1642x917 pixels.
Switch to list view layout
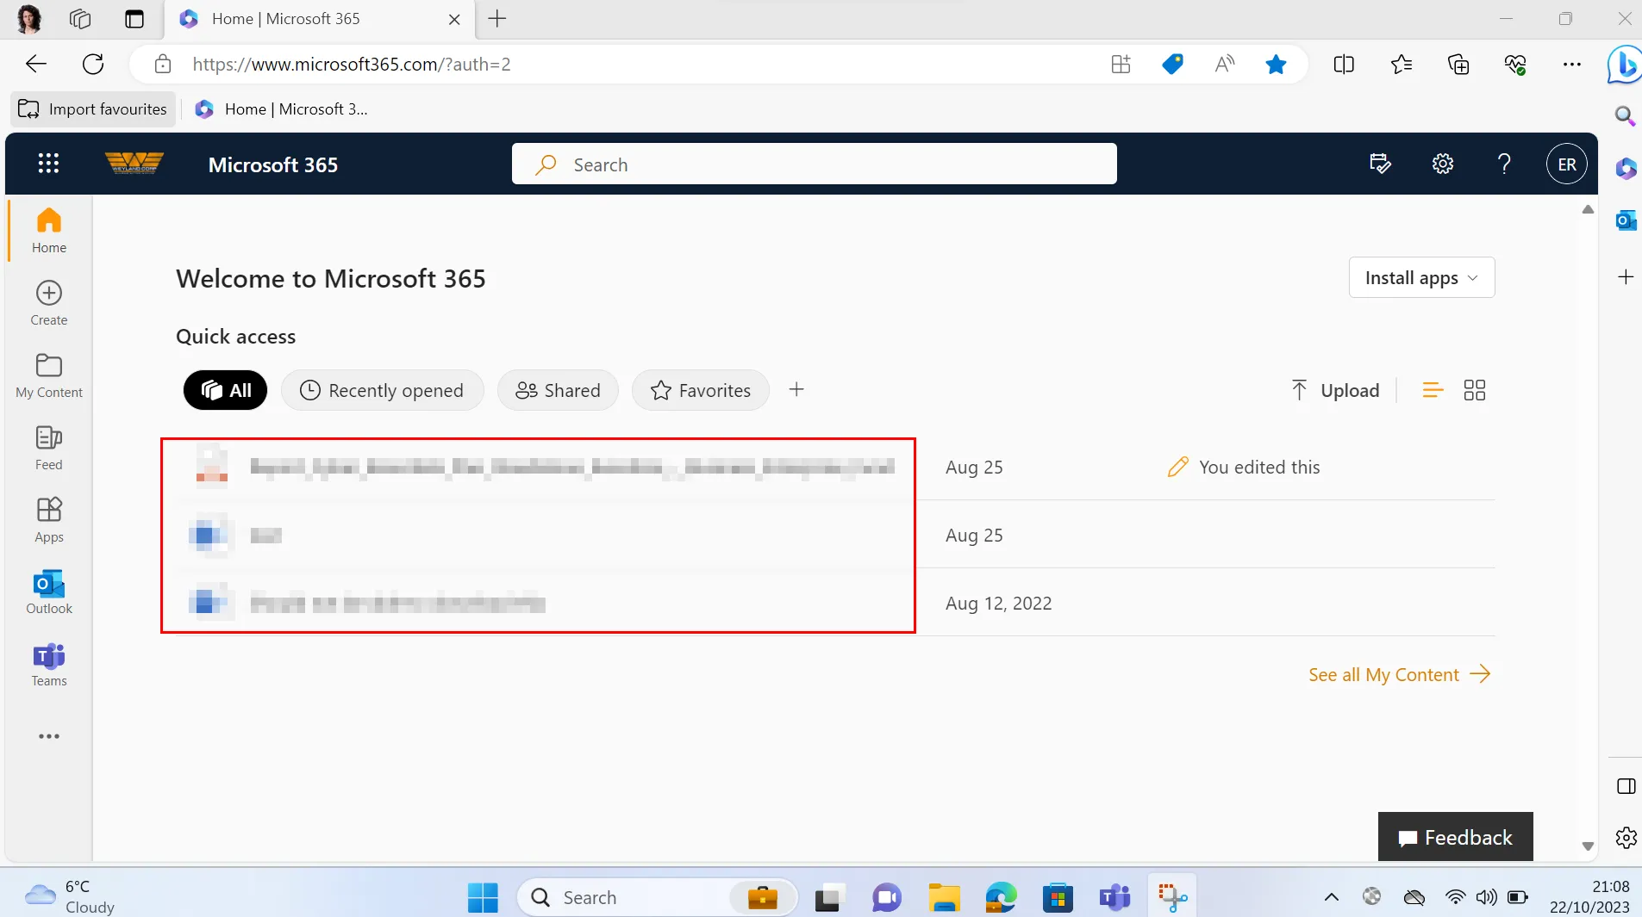pos(1433,390)
